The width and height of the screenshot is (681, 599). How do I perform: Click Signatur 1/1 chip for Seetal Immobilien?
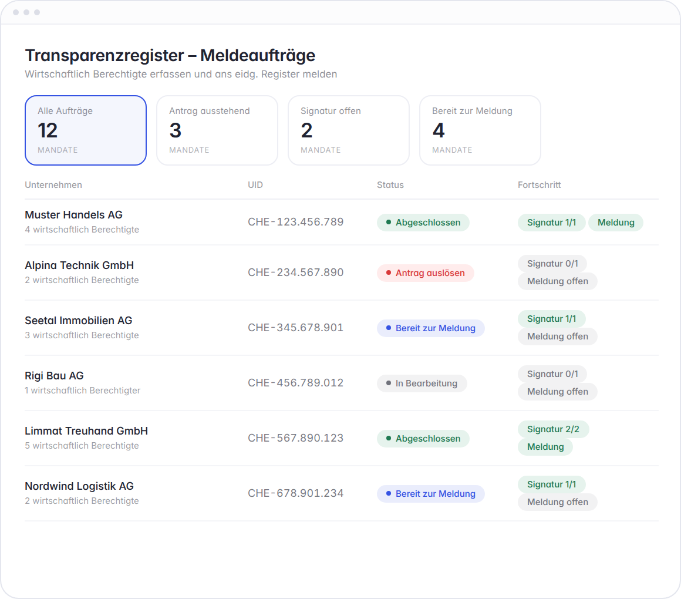click(552, 319)
